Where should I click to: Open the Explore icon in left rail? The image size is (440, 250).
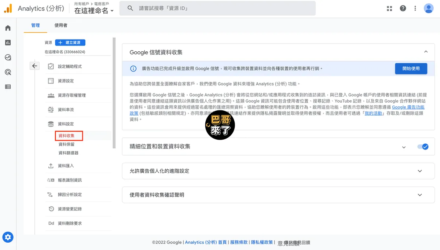pyautogui.click(x=8, y=58)
